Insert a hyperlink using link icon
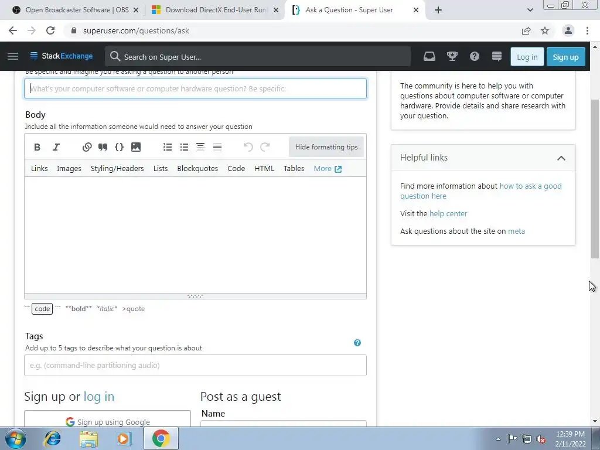Image resolution: width=600 pixels, height=450 pixels. (87, 147)
